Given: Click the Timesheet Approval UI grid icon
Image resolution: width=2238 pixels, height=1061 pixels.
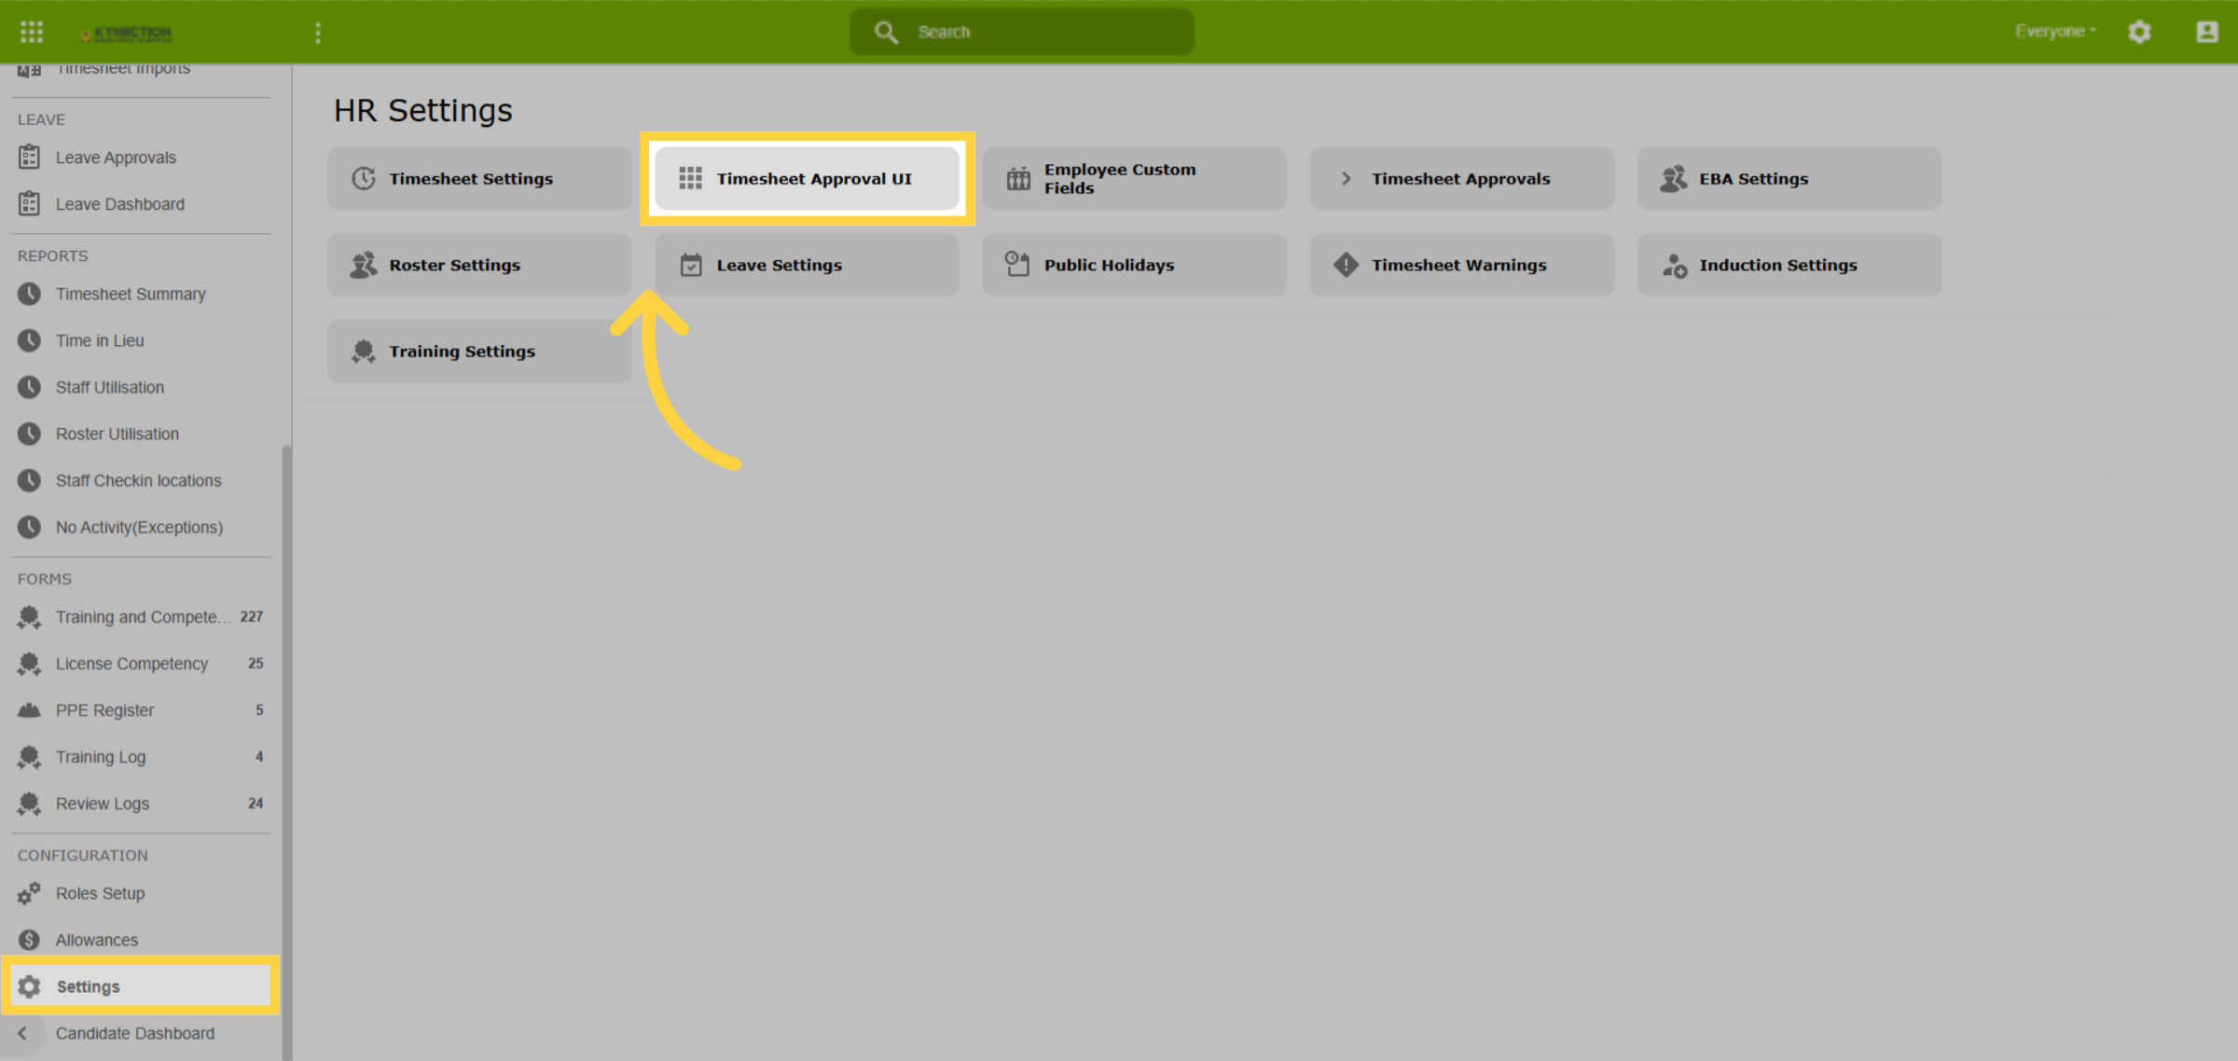Looking at the screenshot, I should (x=690, y=178).
